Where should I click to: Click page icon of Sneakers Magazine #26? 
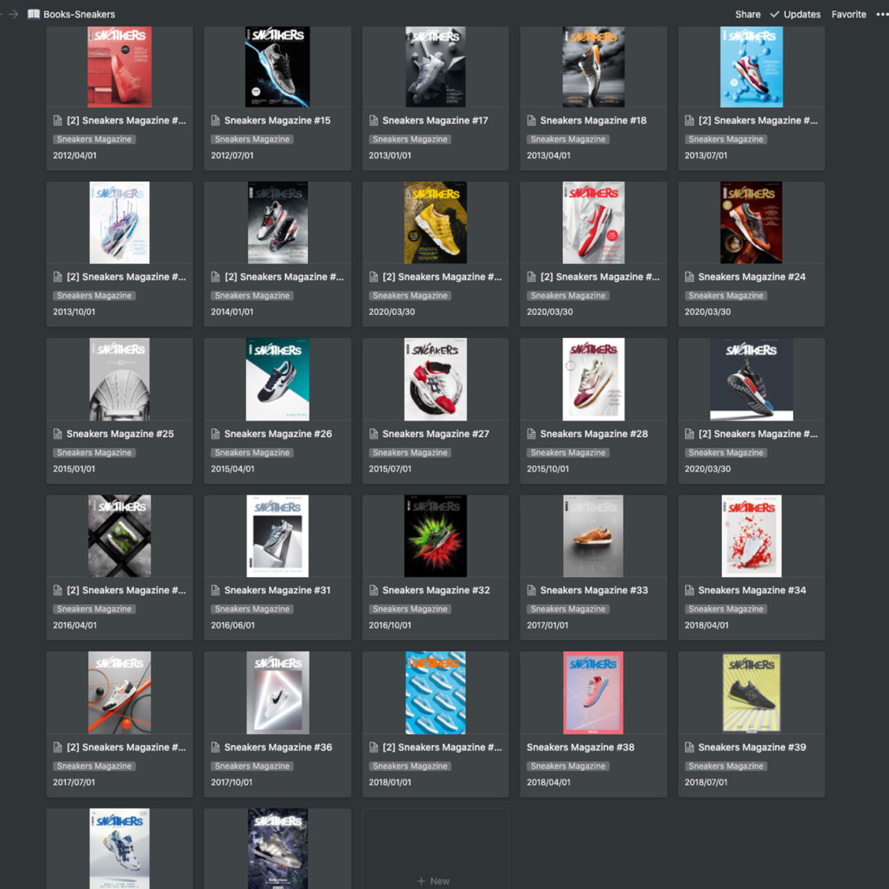(x=215, y=435)
